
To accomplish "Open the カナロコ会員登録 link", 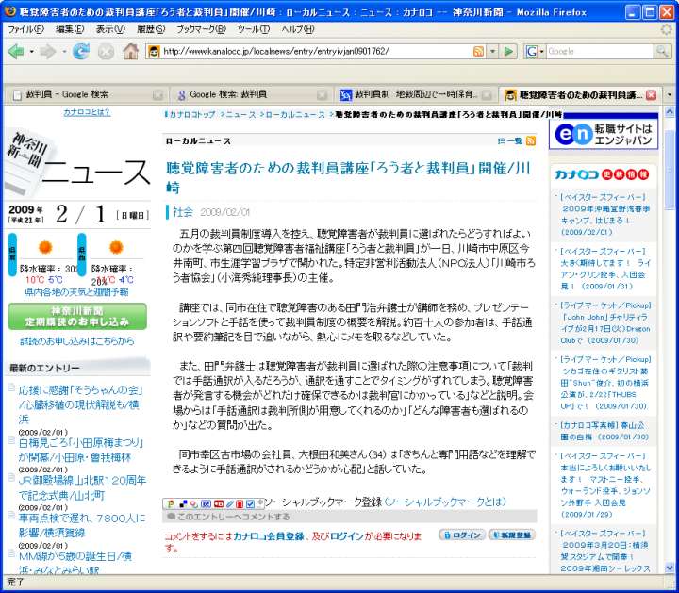I will pyautogui.click(x=268, y=535).
